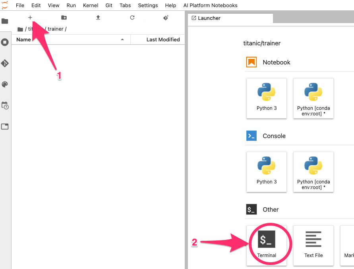Image resolution: width=354 pixels, height=269 pixels.
Task: Open a Python conda env:root console
Action: 313,172
